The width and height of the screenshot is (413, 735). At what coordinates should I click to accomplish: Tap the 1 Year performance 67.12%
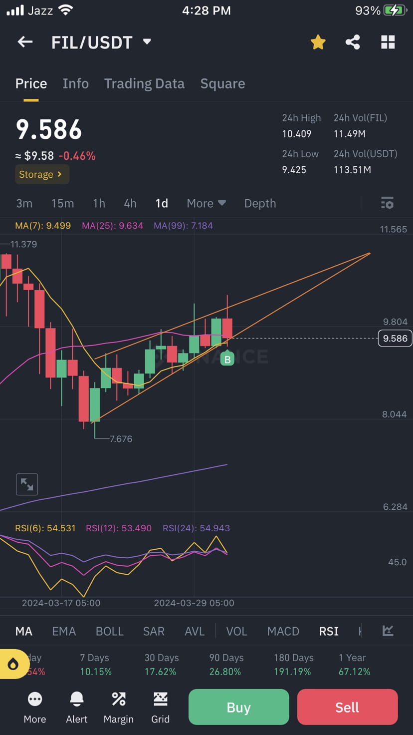pyautogui.click(x=354, y=665)
